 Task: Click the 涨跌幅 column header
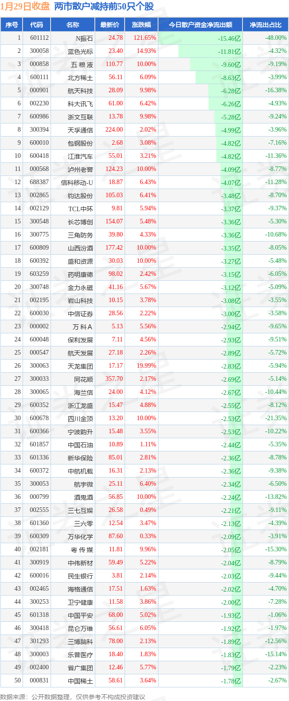[141, 25]
